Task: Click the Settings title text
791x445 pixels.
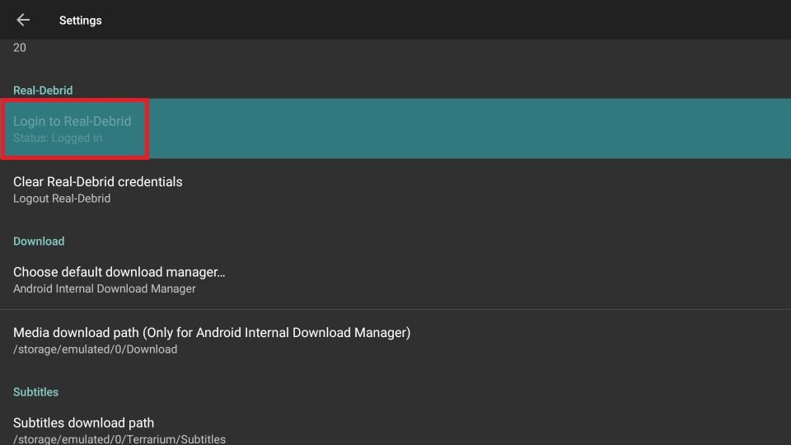Action: 80,20
